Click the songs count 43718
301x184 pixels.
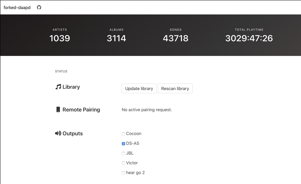175,38
